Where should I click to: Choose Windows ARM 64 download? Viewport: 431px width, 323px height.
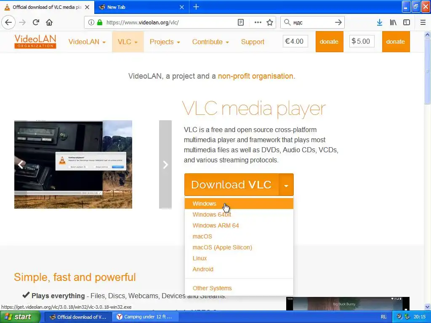pos(239,225)
